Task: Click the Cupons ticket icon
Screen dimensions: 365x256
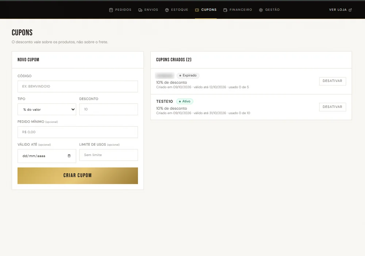Action: [197, 10]
